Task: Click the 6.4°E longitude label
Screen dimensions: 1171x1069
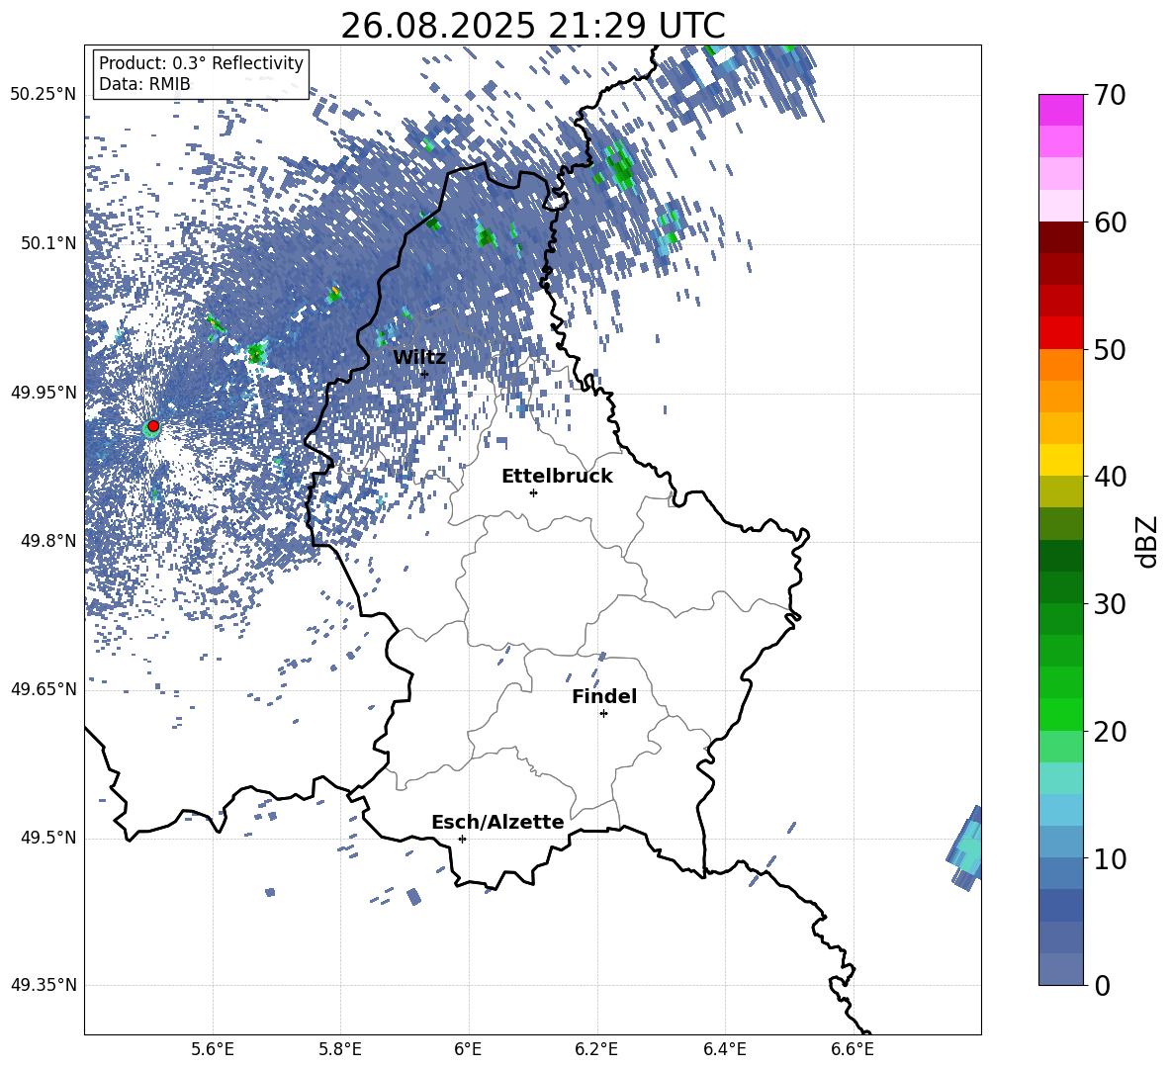Action: [x=724, y=1049]
